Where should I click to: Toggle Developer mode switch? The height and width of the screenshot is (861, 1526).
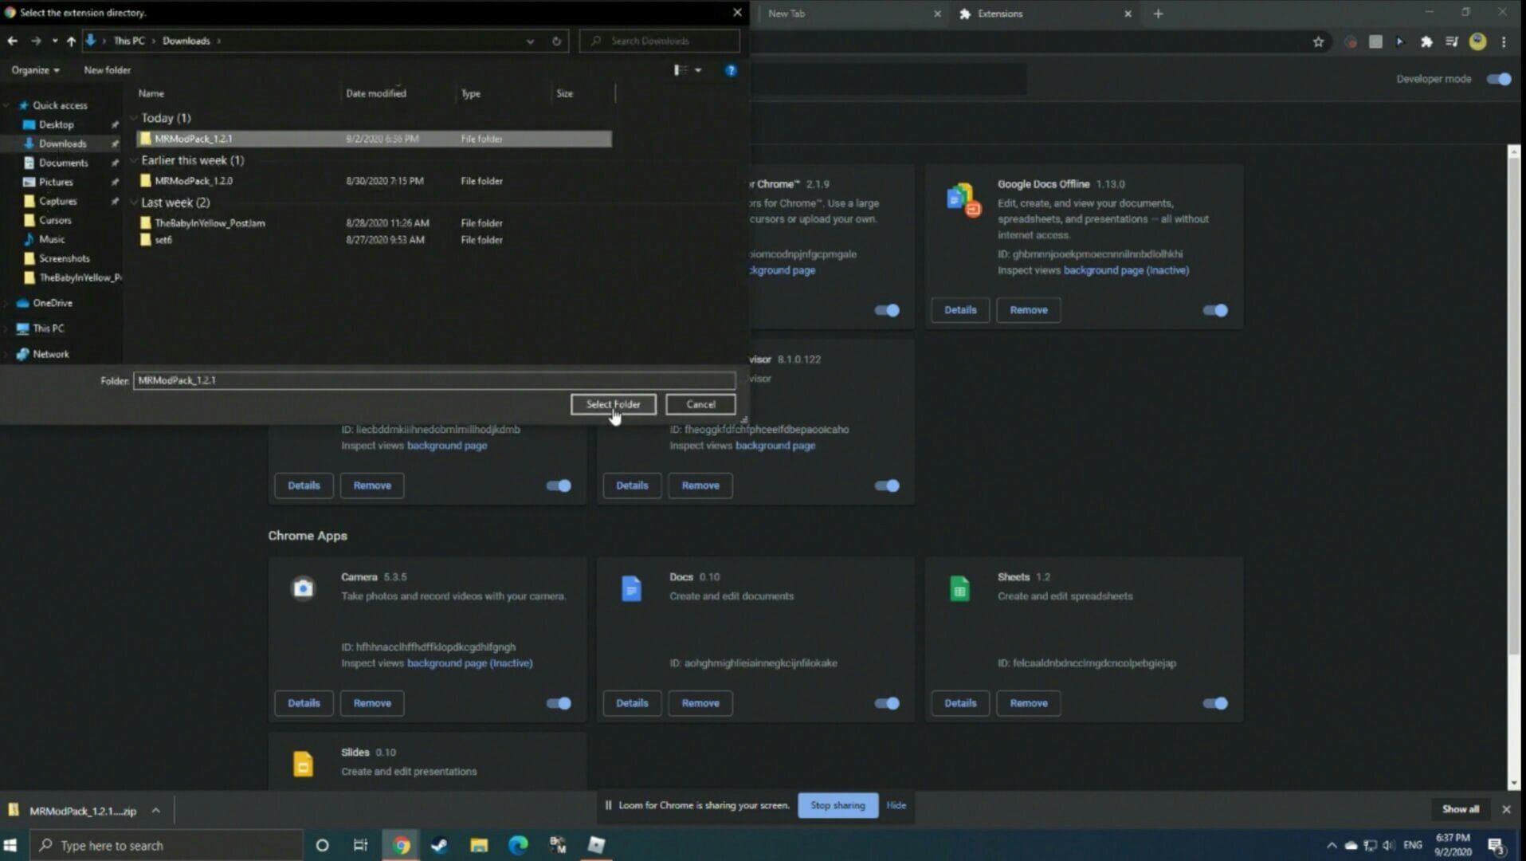pos(1499,79)
